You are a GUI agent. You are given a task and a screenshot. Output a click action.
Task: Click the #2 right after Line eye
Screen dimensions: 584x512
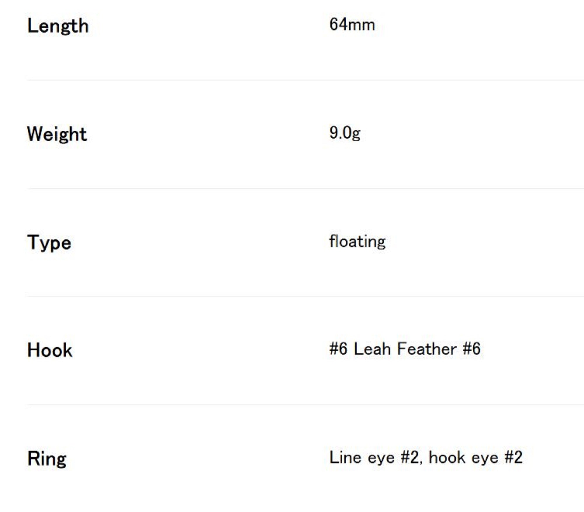tap(410, 457)
